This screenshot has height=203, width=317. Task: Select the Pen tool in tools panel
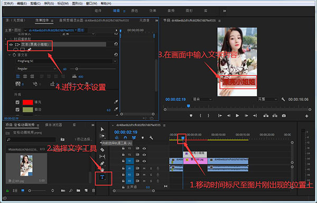pyautogui.click(x=102, y=163)
